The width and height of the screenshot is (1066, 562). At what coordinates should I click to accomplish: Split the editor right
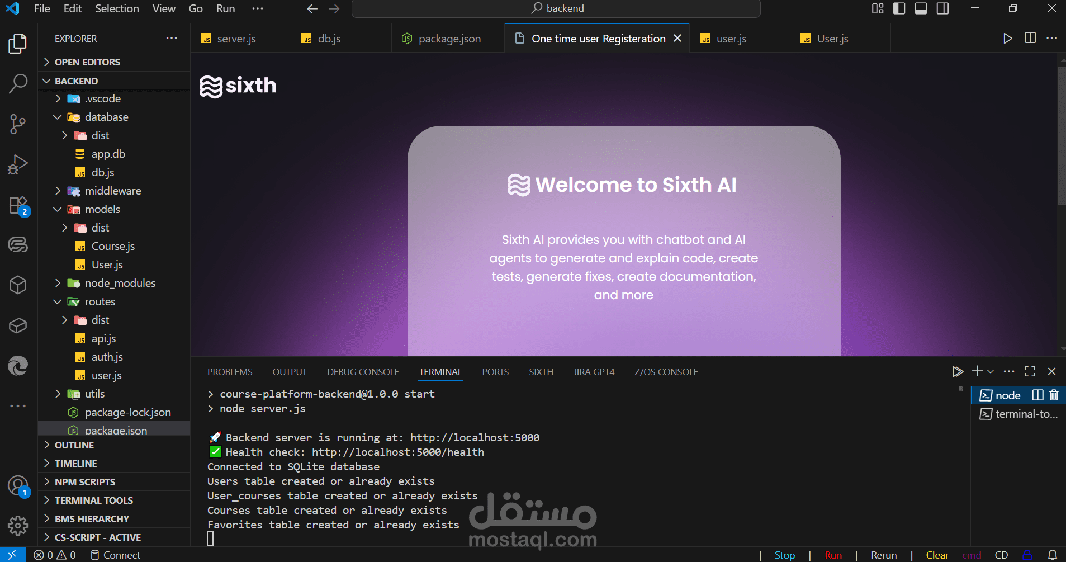coord(1030,38)
